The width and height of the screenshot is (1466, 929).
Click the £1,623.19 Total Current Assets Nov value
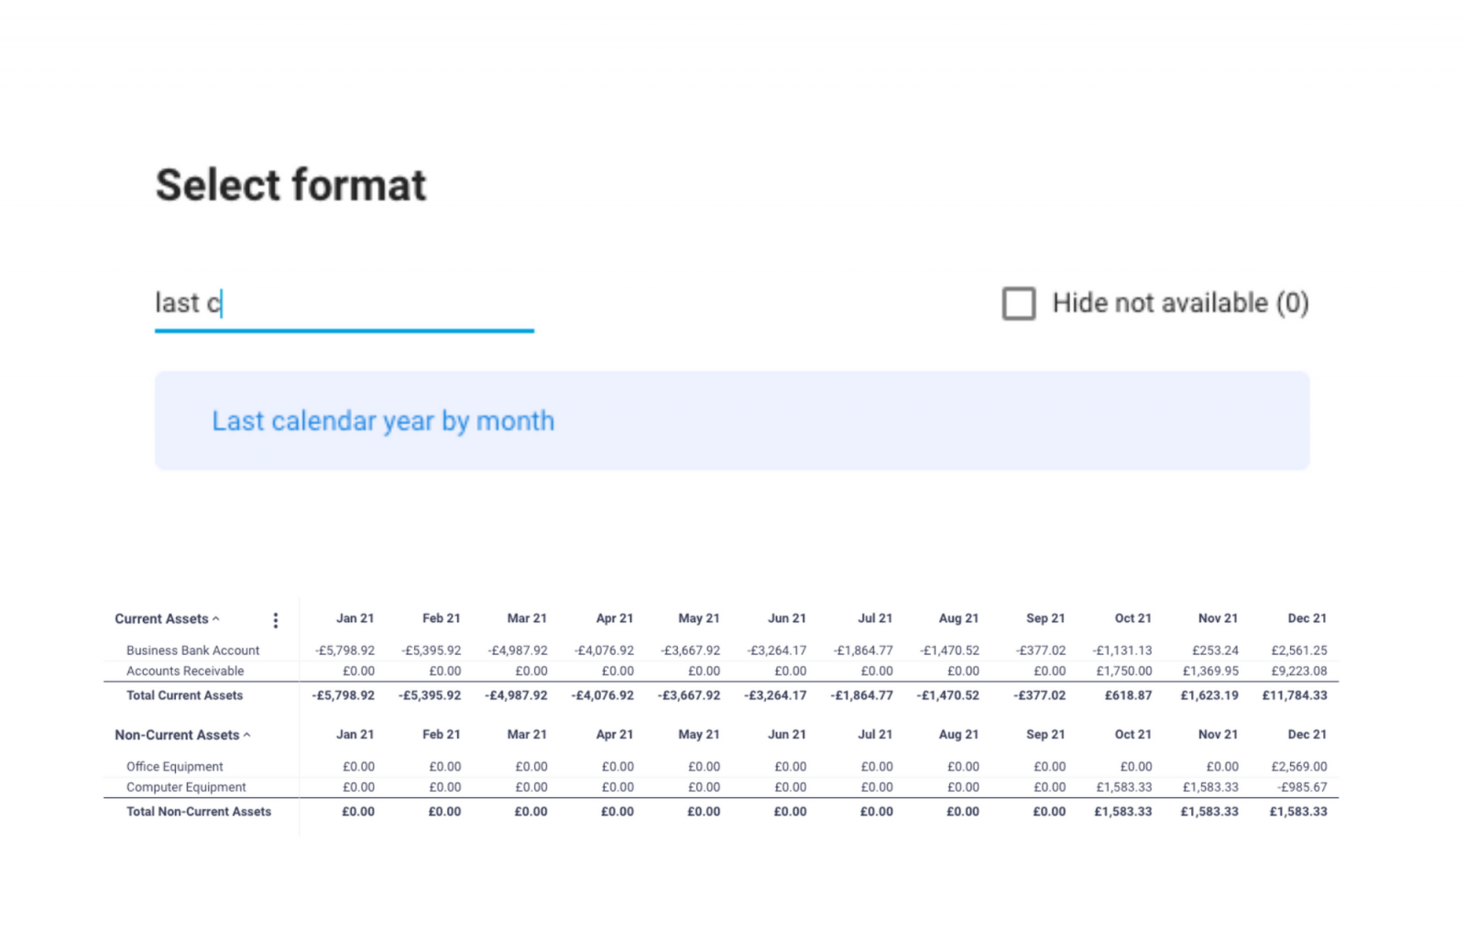tap(1209, 695)
